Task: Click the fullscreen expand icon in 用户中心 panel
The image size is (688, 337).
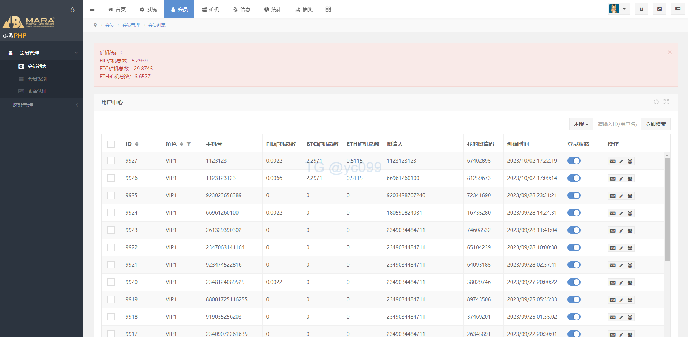Action: 666,102
